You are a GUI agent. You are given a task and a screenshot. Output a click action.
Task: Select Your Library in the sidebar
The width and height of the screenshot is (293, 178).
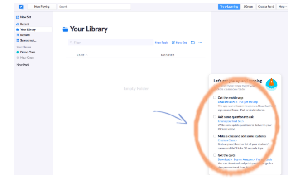pyautogui.click(x=34, y=29)
